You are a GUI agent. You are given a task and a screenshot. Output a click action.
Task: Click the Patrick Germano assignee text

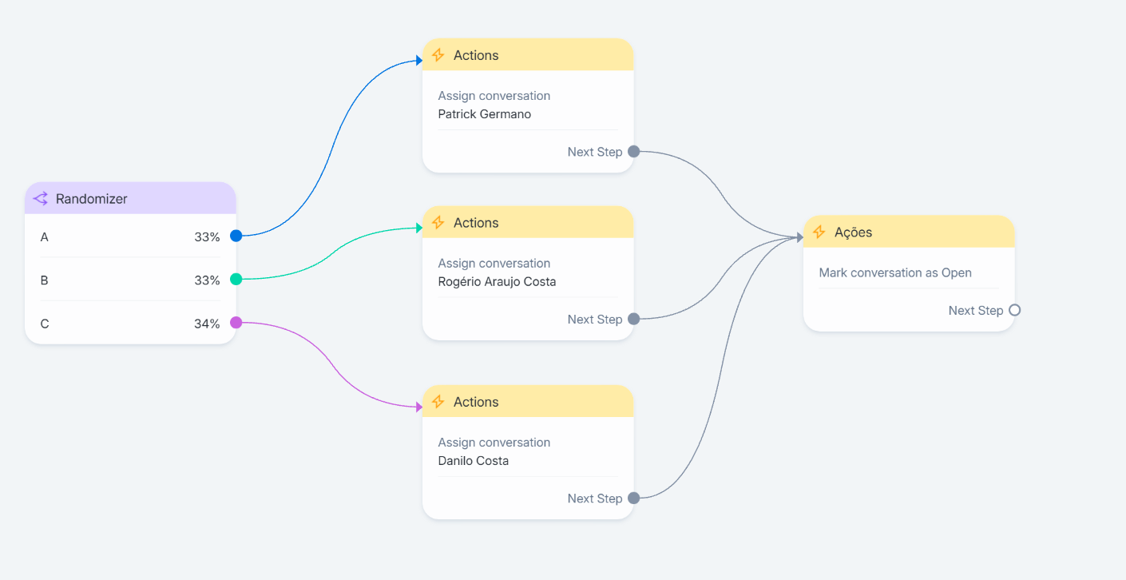[485, 114]
